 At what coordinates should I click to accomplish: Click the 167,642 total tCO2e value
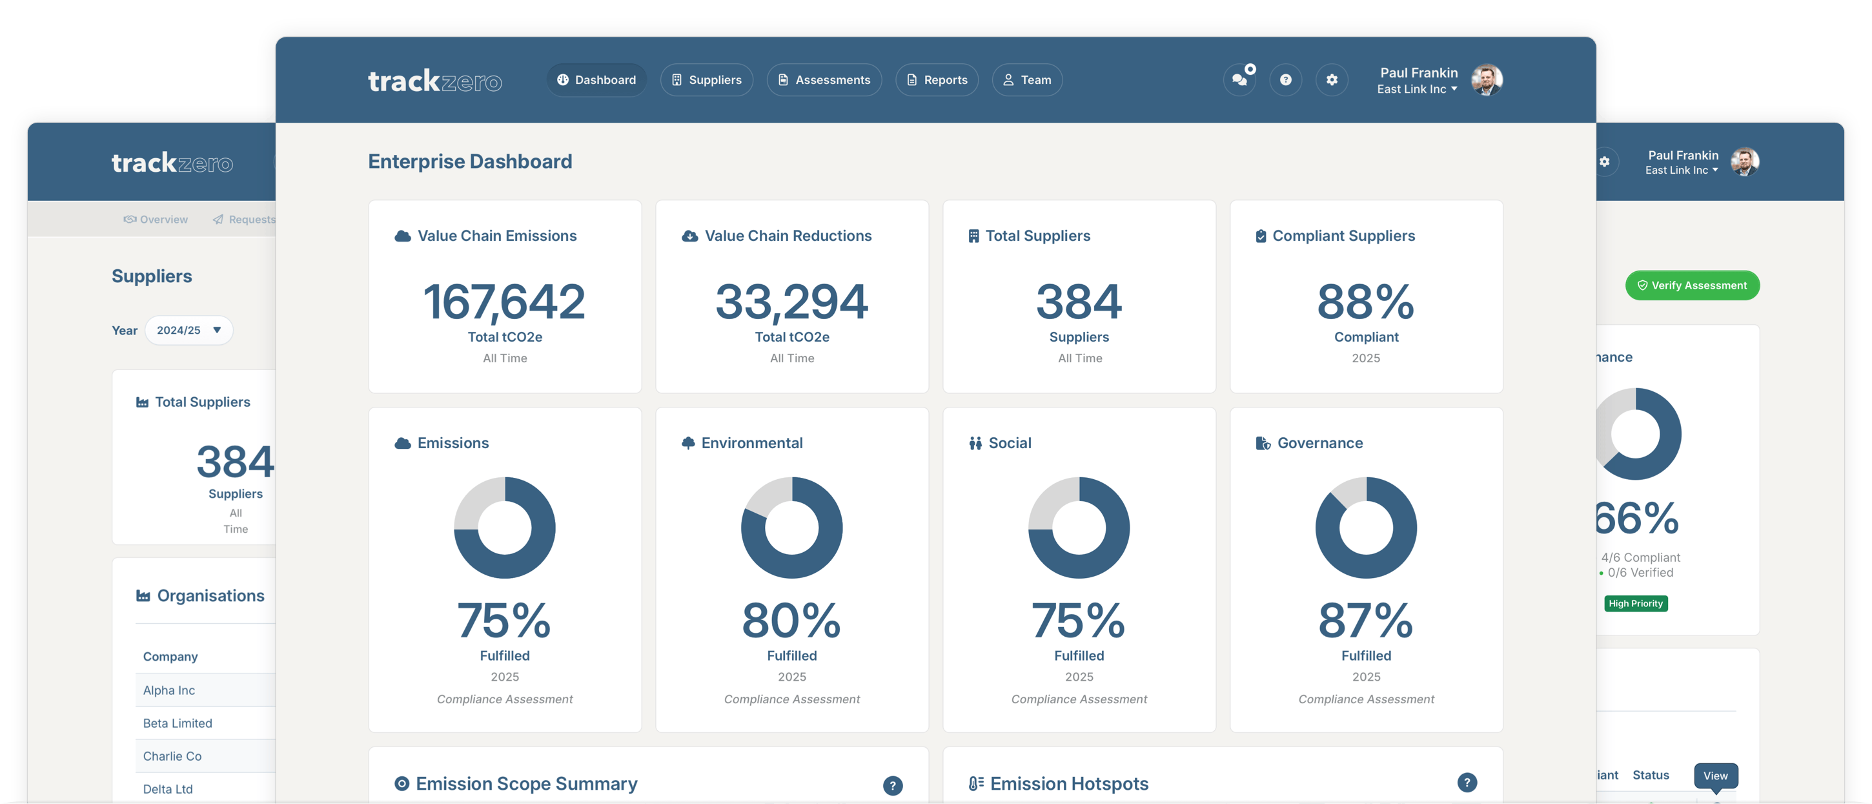[504, 302]
